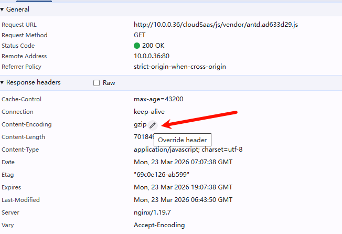The width and height of the screenshot is (342, 234).
Task: Click the Content-Length header name
Action: (23, 137)
